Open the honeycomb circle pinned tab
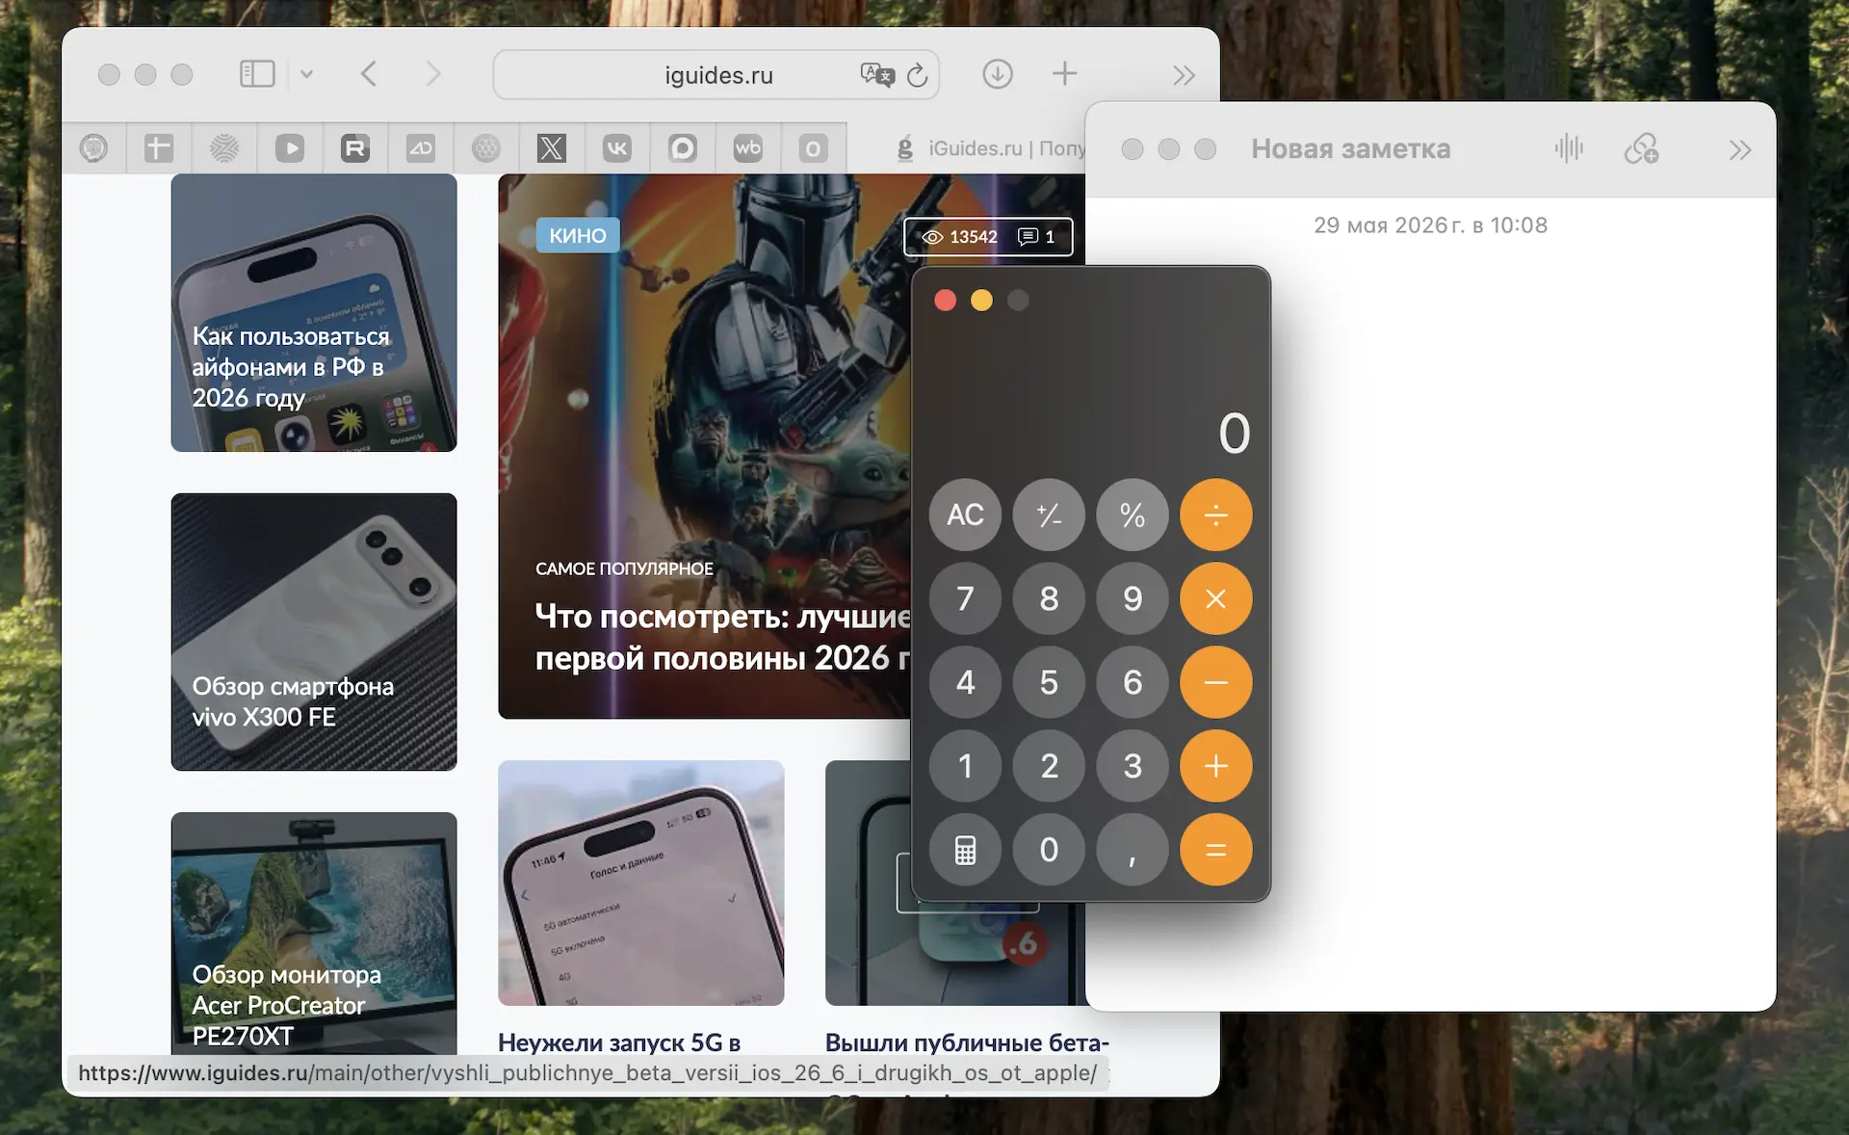 [x=486, y=148]
